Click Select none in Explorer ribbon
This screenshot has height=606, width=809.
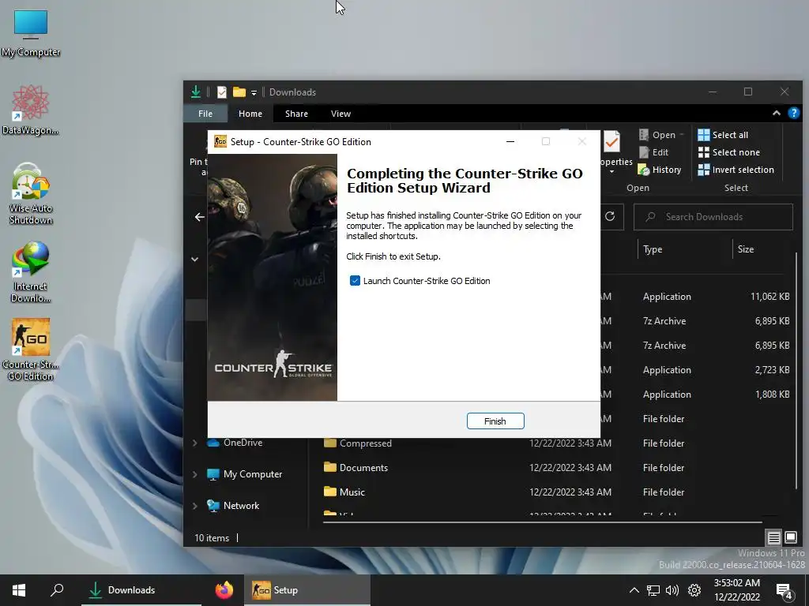tap(728, 152)
